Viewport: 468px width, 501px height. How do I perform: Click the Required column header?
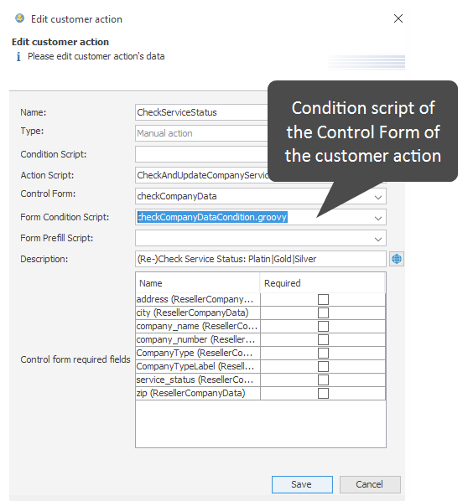(322, 283)
